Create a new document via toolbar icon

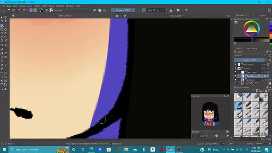4,10
